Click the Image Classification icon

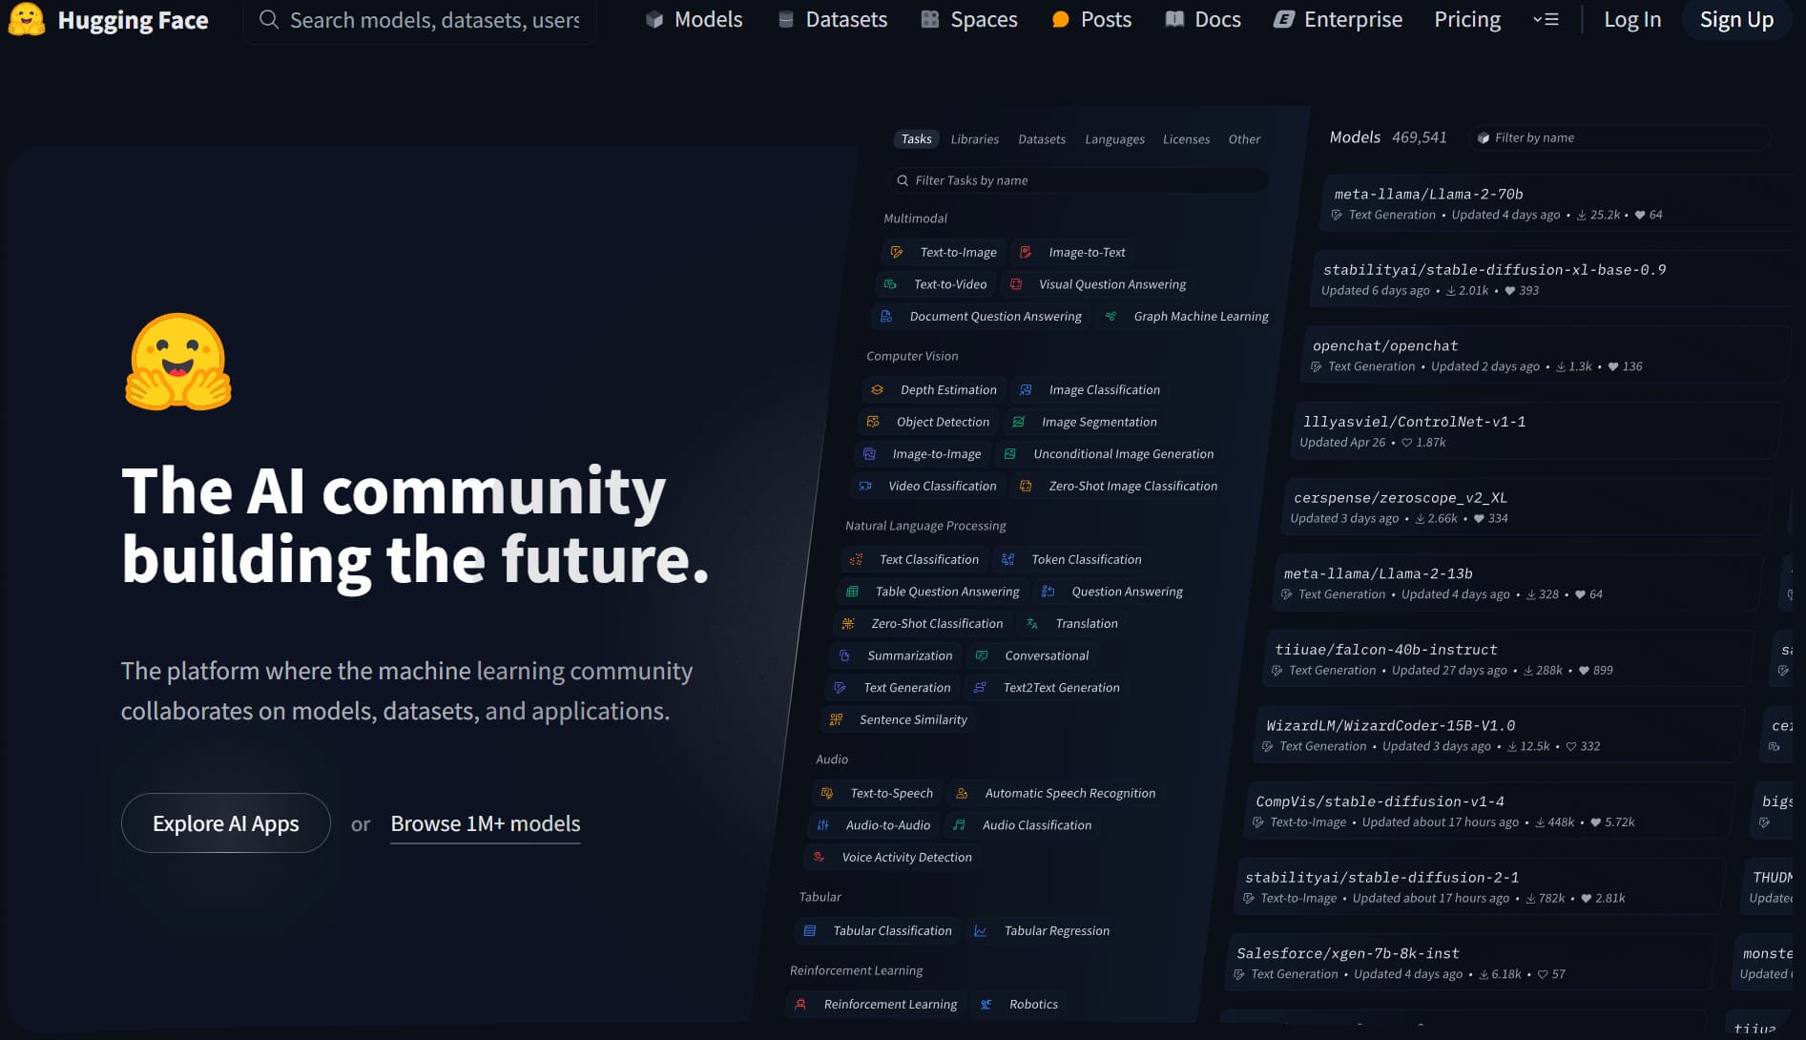[1026, 389]
